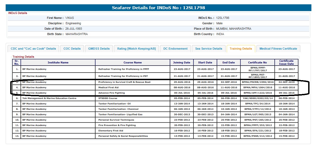Switch to the COC Details tab
323x153 pixels.
(x=72, y=49)
